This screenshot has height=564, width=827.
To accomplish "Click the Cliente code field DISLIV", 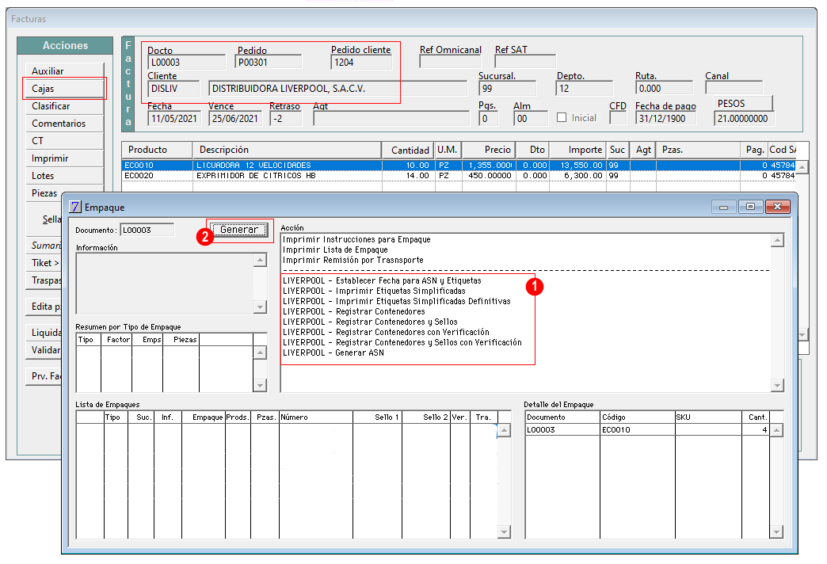I will [x=173, y=89].
